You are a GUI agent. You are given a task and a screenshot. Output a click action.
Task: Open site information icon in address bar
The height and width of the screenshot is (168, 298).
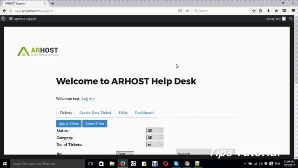pyautogui.click(x=10, y=11)
